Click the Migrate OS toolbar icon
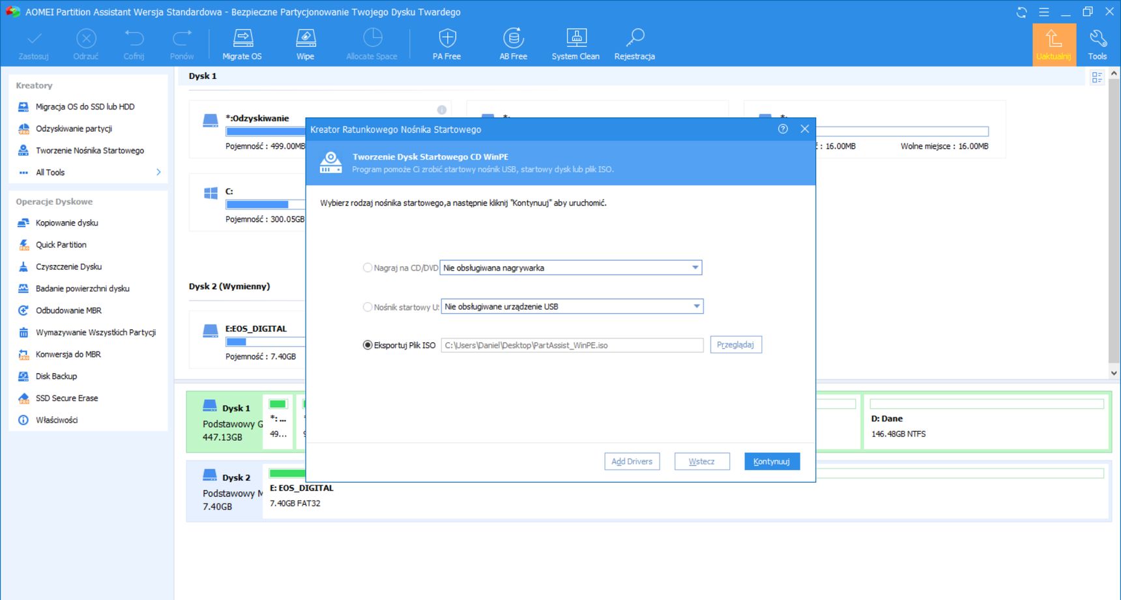This screenshot has width=1121, height=600. [x=242, y=44]
